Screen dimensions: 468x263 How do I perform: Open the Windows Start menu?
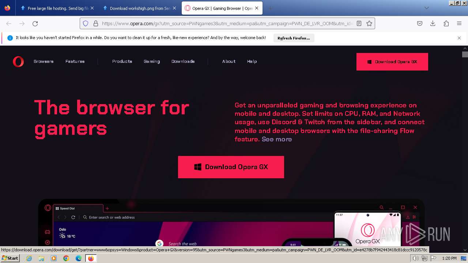pyautogui.click(x=10, y=258)
